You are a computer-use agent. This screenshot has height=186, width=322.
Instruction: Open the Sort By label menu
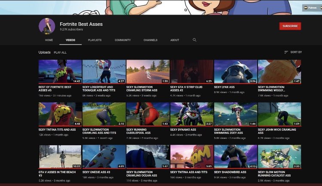click(296, 52)
